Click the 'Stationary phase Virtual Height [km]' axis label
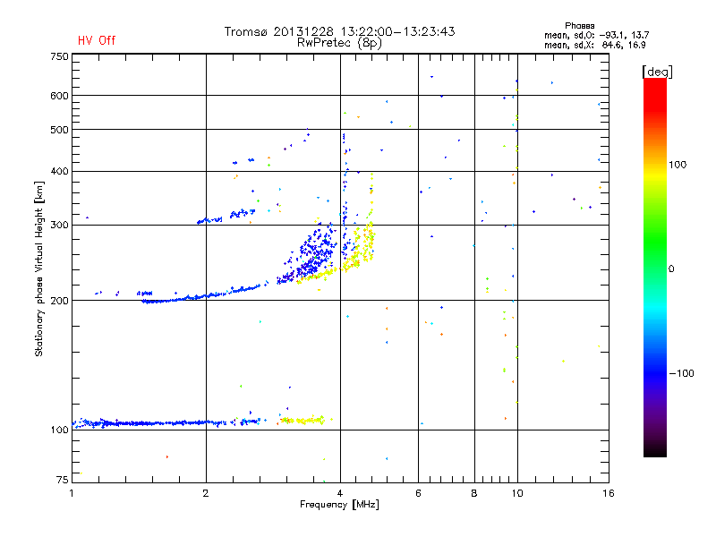The width and height of the screenshot is (716, 537). coord(39,269)
